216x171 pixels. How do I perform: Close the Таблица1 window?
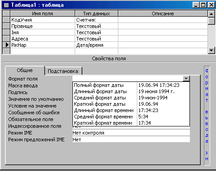[211, 5]
